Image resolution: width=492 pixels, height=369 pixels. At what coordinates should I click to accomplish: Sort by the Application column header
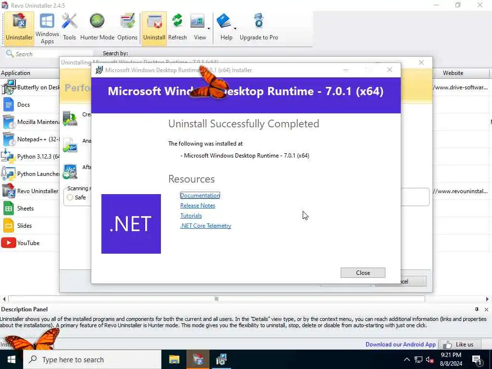[x=30, y=73]
